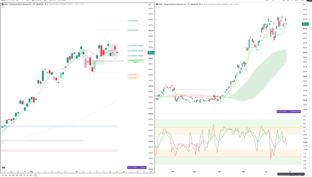Click the T5 at 635.65 target label

pos(132,21)
